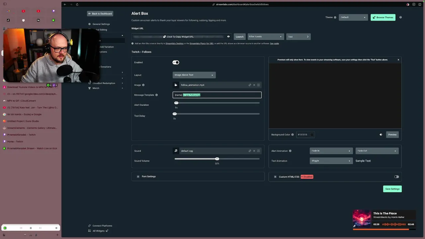Toggle the Enabled switch for Follows

(x=176, y=62)
